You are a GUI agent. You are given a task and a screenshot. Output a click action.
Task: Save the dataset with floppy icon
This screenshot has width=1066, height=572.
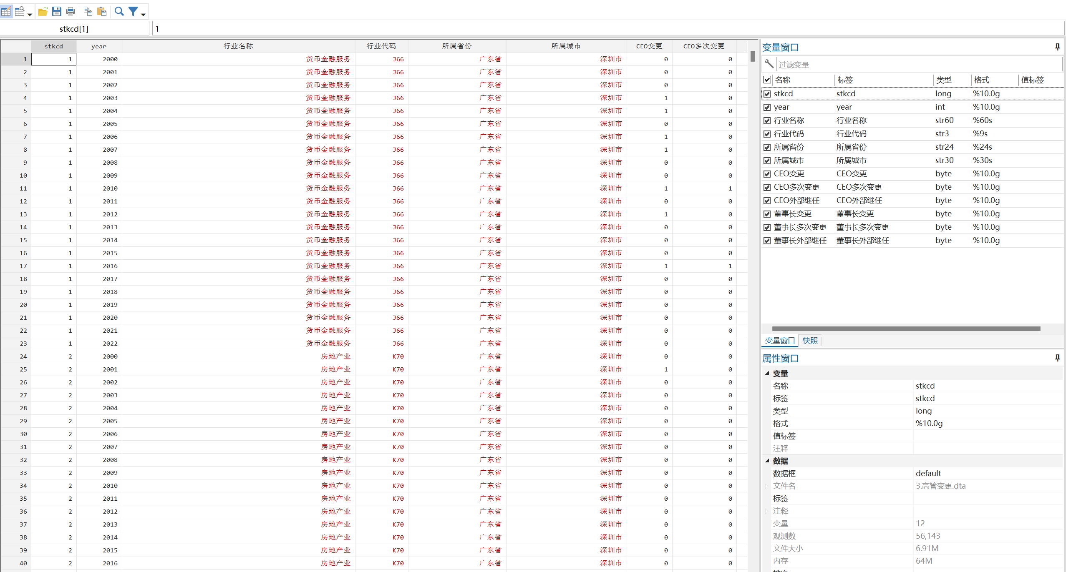pyautogui.click(x=57, y=11)
